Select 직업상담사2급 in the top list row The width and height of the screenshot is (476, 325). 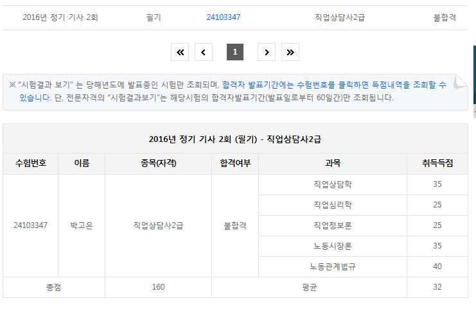340,17
